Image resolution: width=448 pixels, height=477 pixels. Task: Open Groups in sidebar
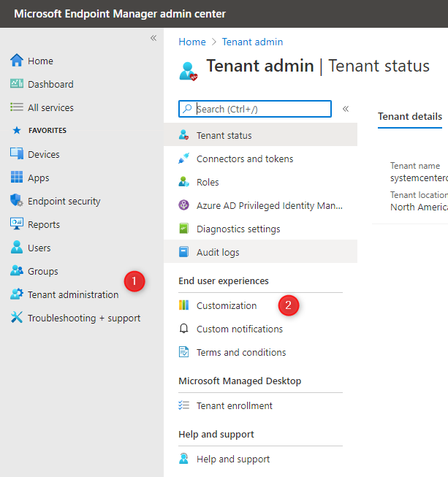[x=42, y=271]
